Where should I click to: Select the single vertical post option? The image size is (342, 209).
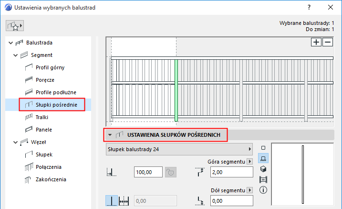tap(112, 201)
